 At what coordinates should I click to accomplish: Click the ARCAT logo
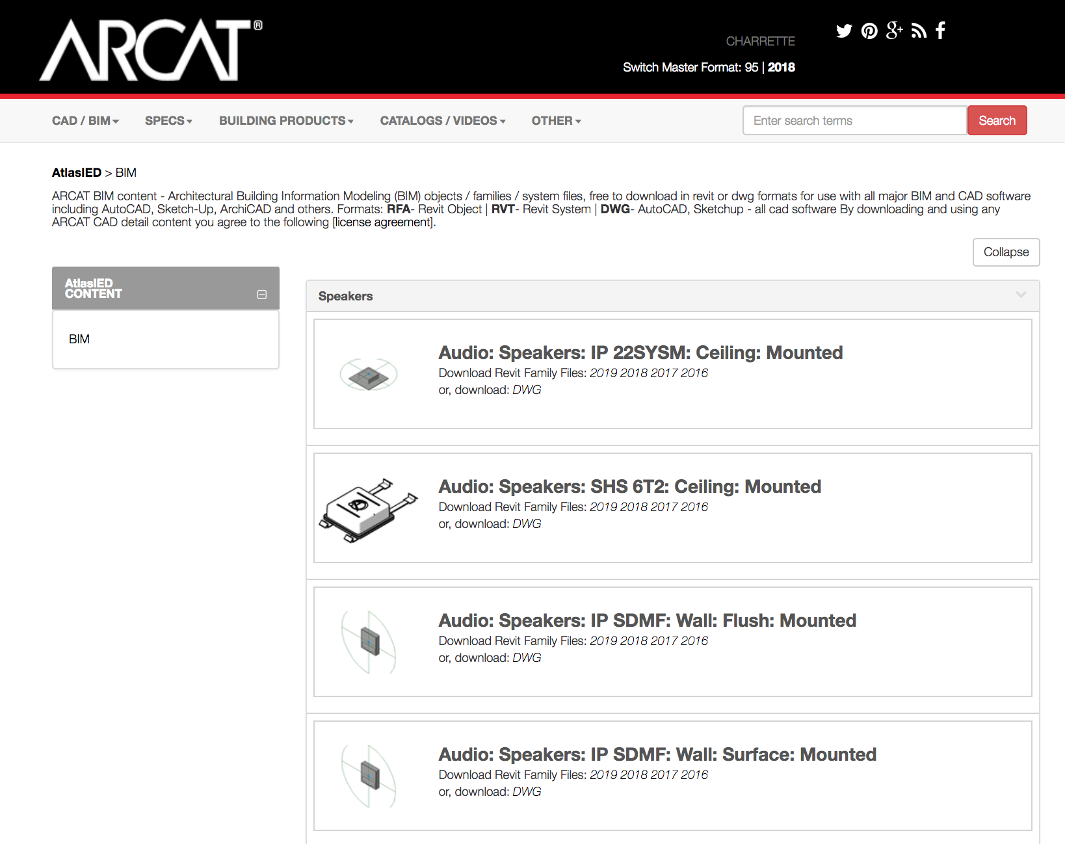[x=151, y=50]
